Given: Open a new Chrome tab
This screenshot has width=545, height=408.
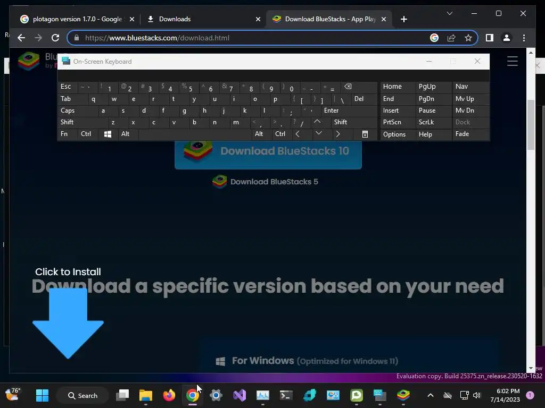Looking at the screenshot, I should 403,19.
